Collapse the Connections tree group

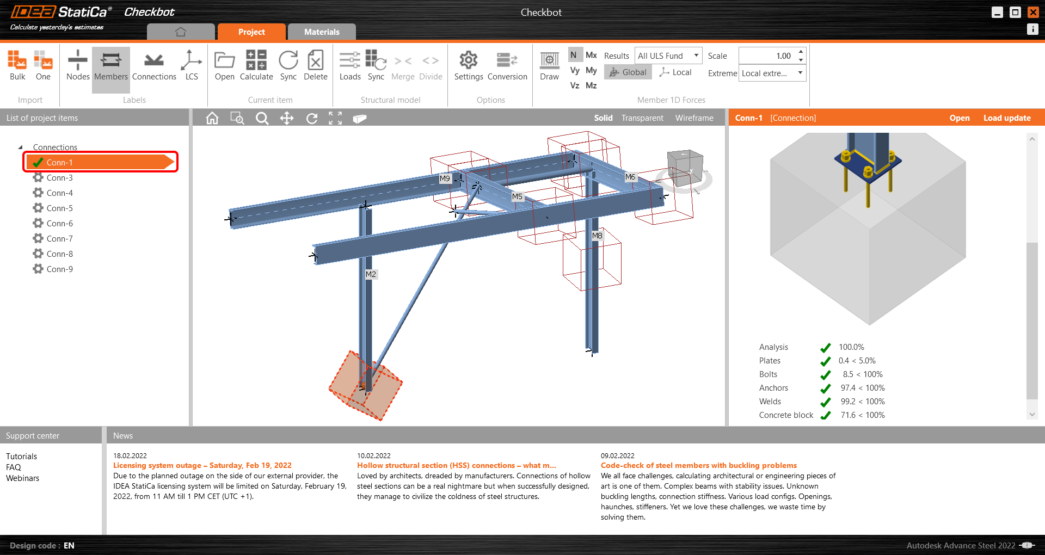pos(21,147)
